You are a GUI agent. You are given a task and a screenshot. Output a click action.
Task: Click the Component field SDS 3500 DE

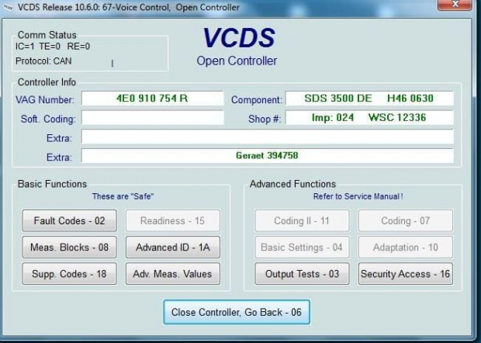click(x=369, y=99)
